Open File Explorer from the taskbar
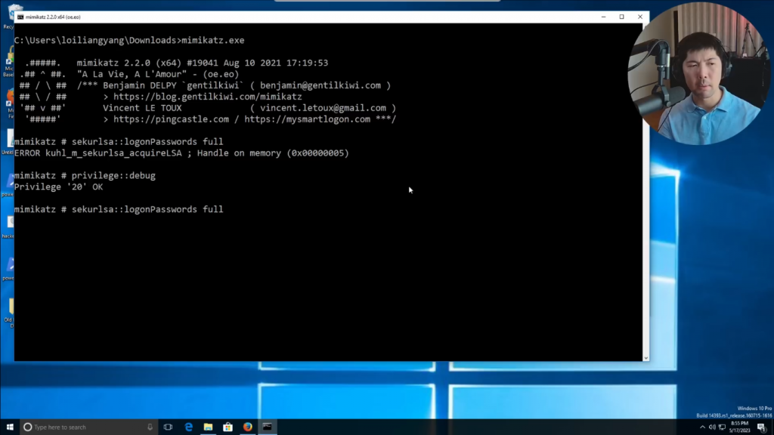This screenshot has height=435, width=774. click(x=209, y=427)
